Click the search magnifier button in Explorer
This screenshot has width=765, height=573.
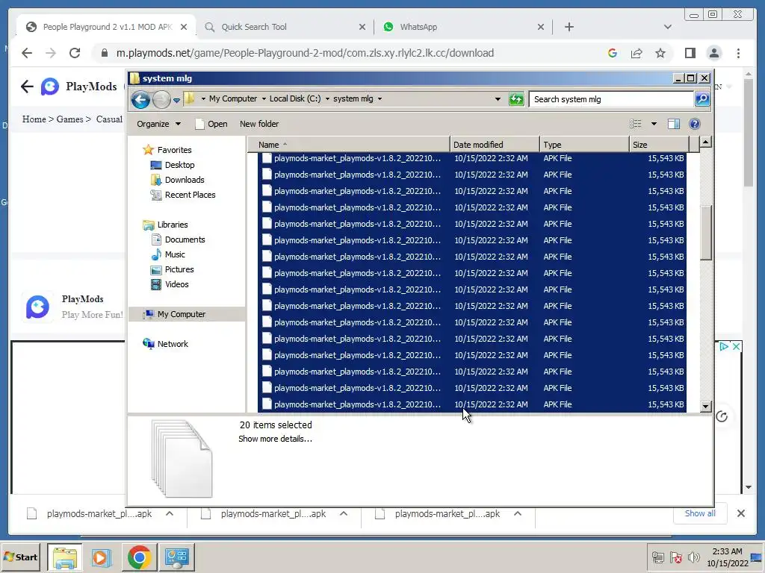click(702, 99)
